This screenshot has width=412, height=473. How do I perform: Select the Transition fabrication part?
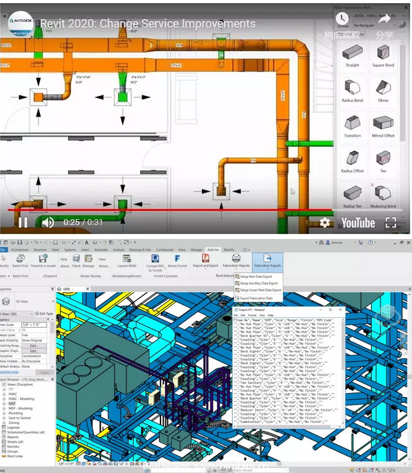352,127
